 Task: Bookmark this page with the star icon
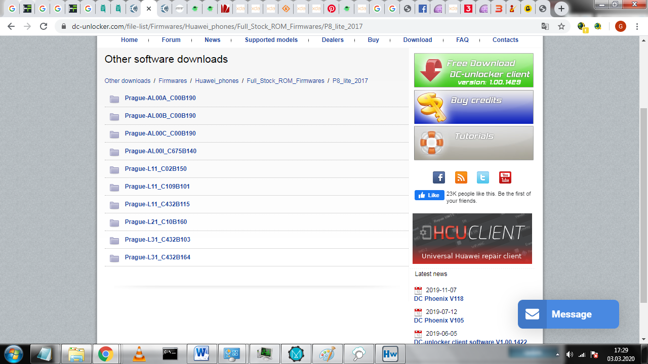coord(561,26)
